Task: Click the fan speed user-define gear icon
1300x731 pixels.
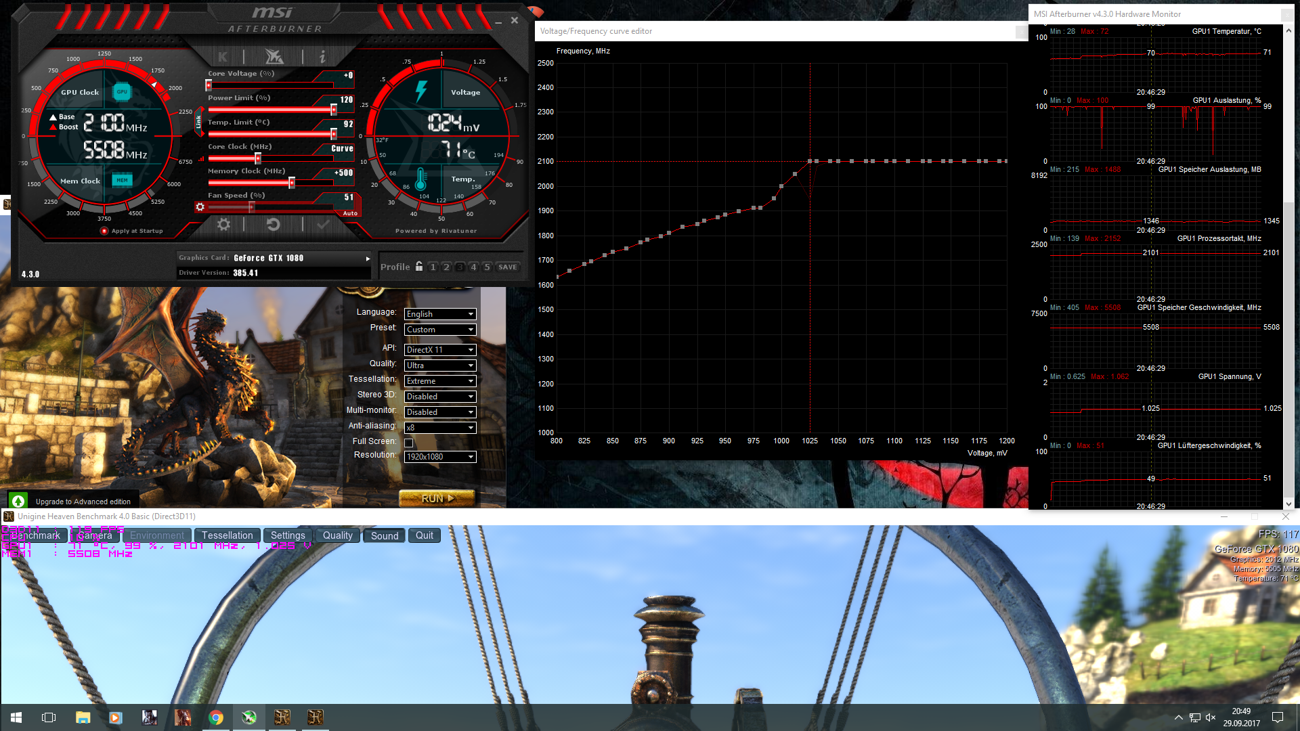Action: tap(200, 207)
